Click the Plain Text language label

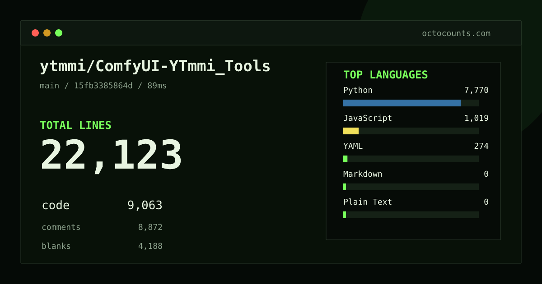pyautogui.click(x=368, y=202)
